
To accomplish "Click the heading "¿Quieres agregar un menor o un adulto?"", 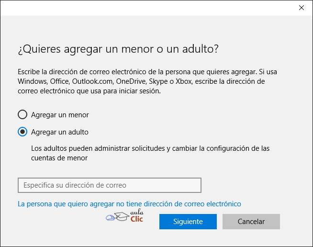I will click(118, 49).
